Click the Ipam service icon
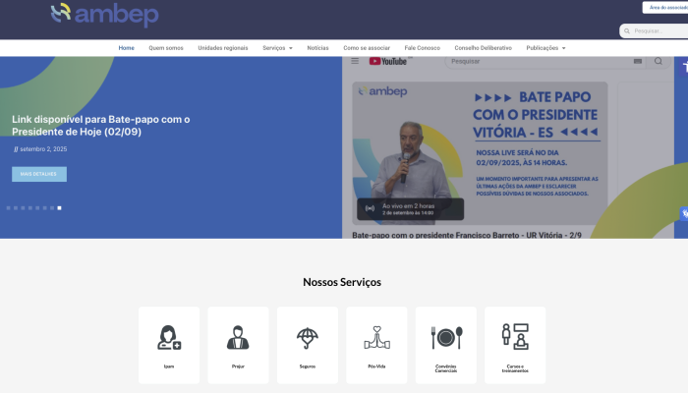688x393 pixels. [169, 337]
